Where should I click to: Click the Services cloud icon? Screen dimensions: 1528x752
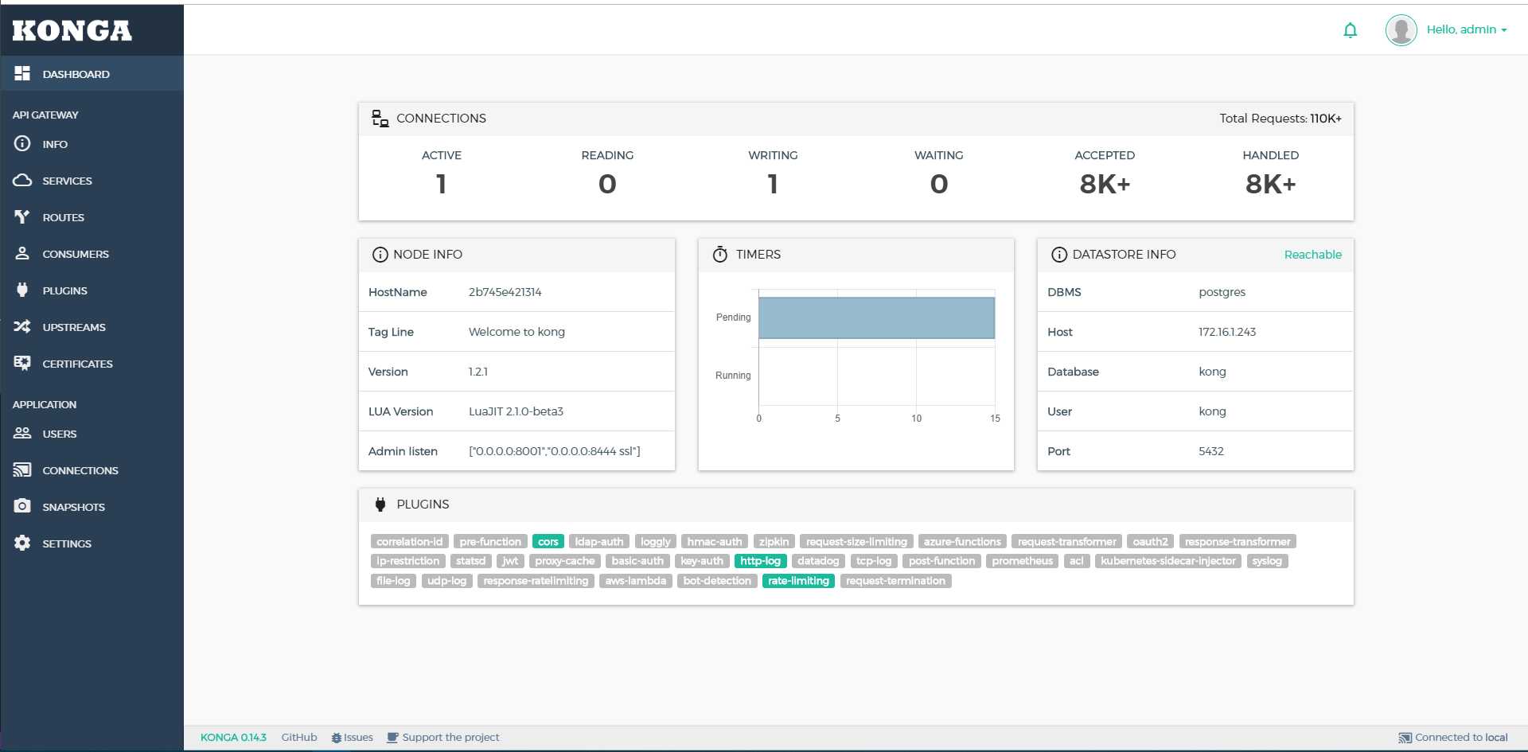[22, 180]
